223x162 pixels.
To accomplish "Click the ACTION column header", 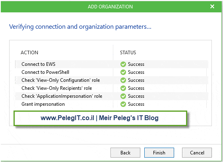I will [x=29, y=53].
